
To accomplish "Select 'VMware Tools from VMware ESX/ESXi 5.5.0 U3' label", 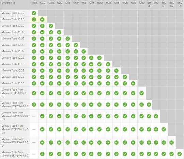I will tap(15, 116).
